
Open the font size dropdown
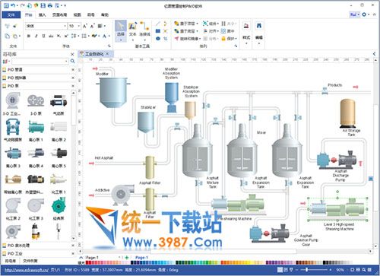(x=79, y=26)
